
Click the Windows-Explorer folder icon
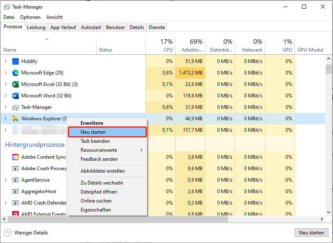pyautogui.click(x=15, y=118)
